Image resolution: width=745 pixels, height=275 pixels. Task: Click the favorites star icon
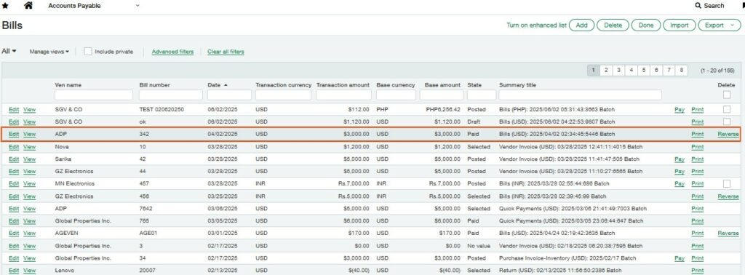5,6
